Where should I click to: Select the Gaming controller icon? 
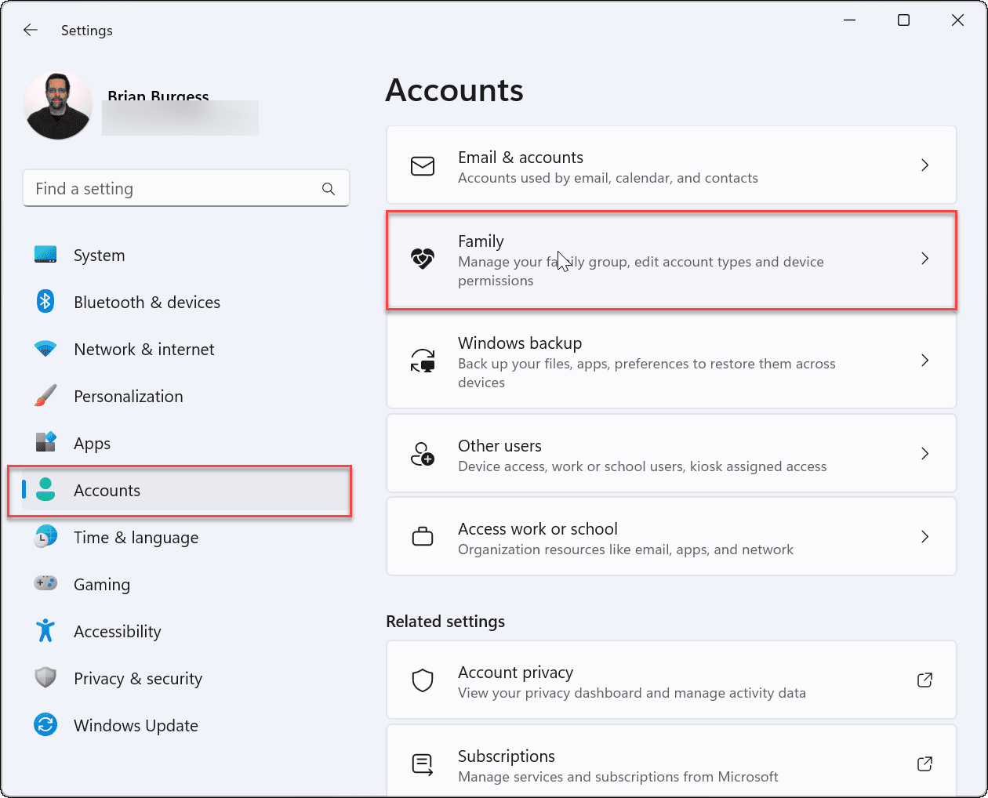pos(45,584)
